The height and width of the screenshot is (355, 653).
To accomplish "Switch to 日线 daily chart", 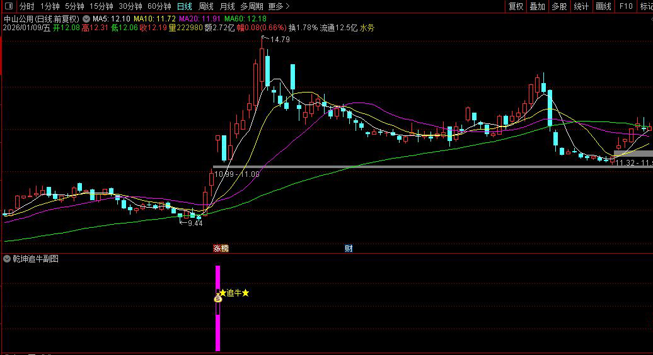I will coord(185,6).
